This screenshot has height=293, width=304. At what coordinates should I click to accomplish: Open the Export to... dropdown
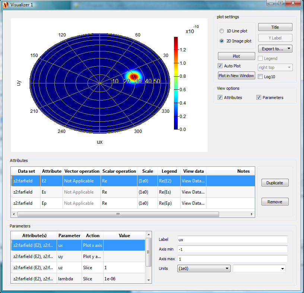pyautogui.click(x=275, y=48)
